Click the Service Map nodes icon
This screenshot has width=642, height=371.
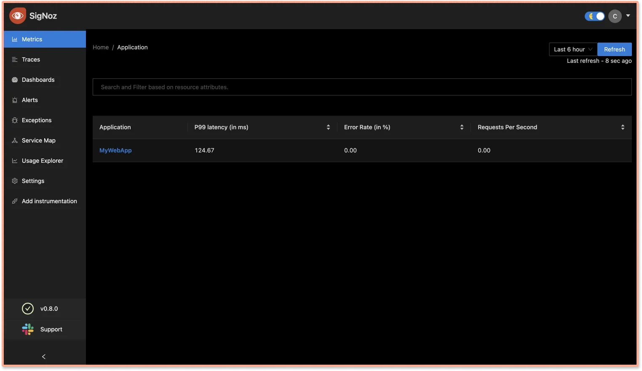15,140
